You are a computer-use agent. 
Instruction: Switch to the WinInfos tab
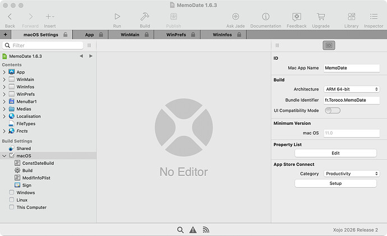222,35
